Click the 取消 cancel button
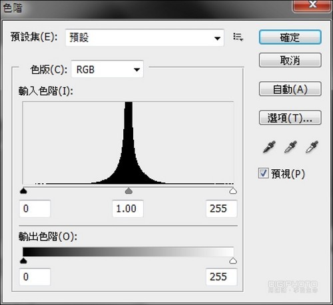Screen dimensions: 333x305 point(290,60)
